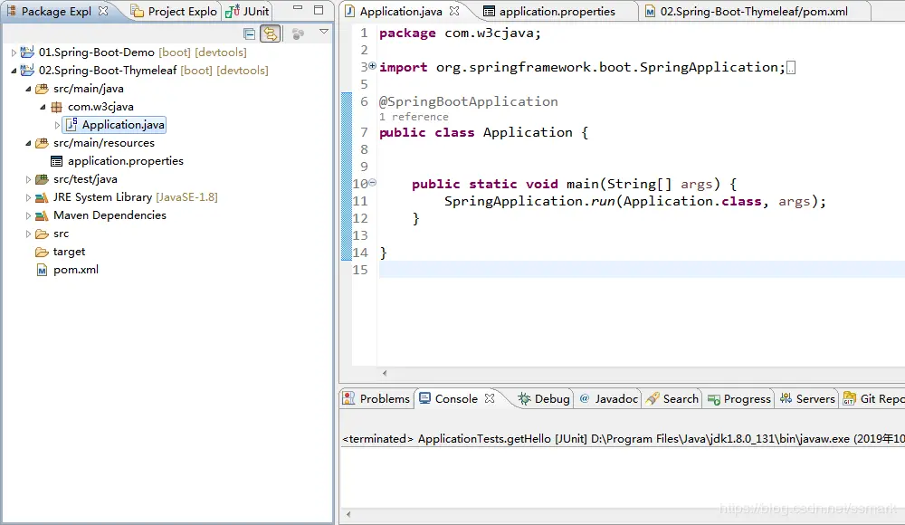Viewport: 905px width, 525px height.
Task: Click src/main/resources folder icon
Action: point(42,143)
